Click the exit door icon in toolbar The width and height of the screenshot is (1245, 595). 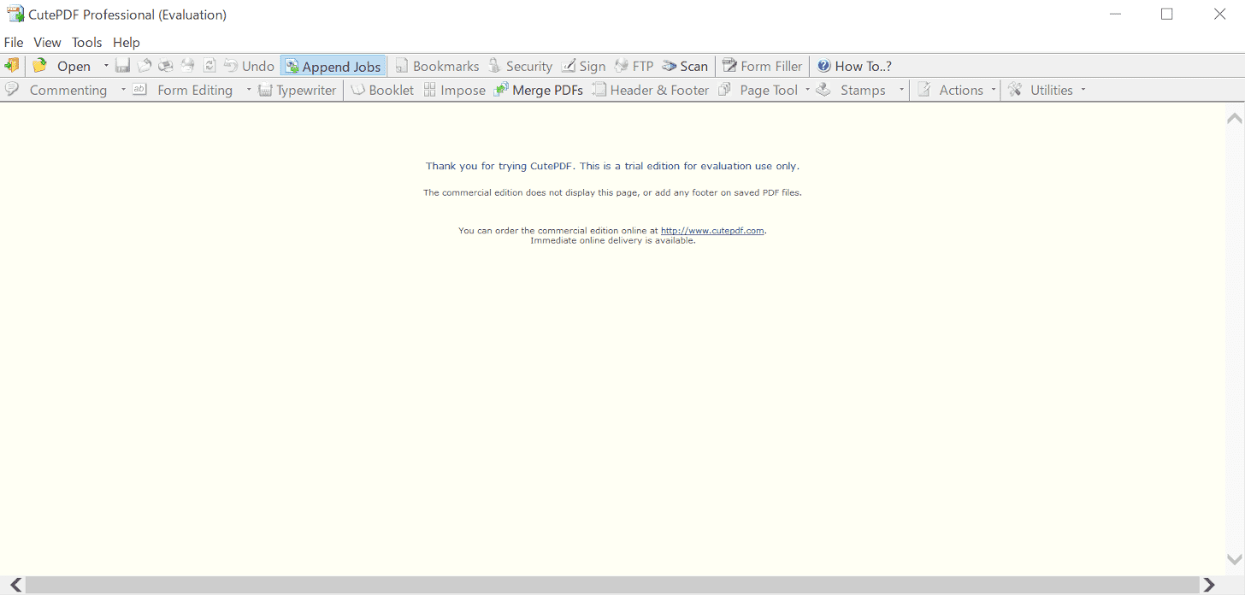click(x=12, y=65)
